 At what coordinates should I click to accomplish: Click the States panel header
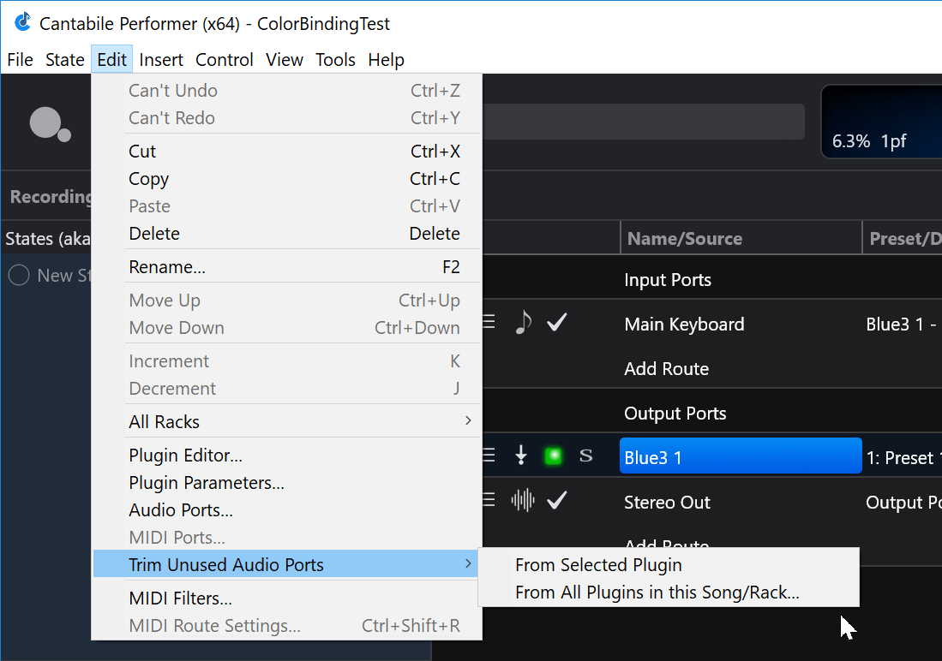pos(47,238)
